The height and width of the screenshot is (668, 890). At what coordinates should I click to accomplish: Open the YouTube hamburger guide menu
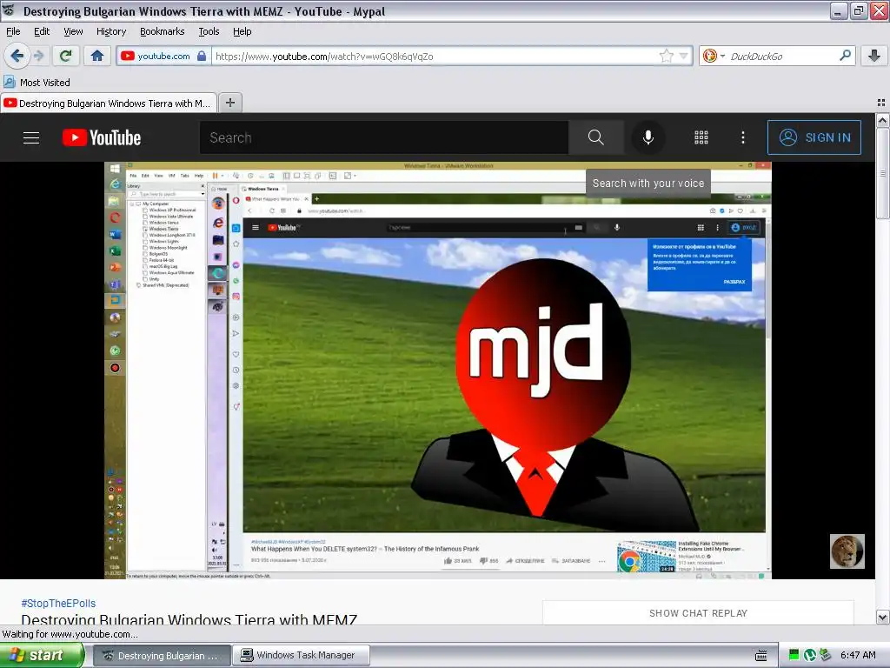click(x=31, y=137)
